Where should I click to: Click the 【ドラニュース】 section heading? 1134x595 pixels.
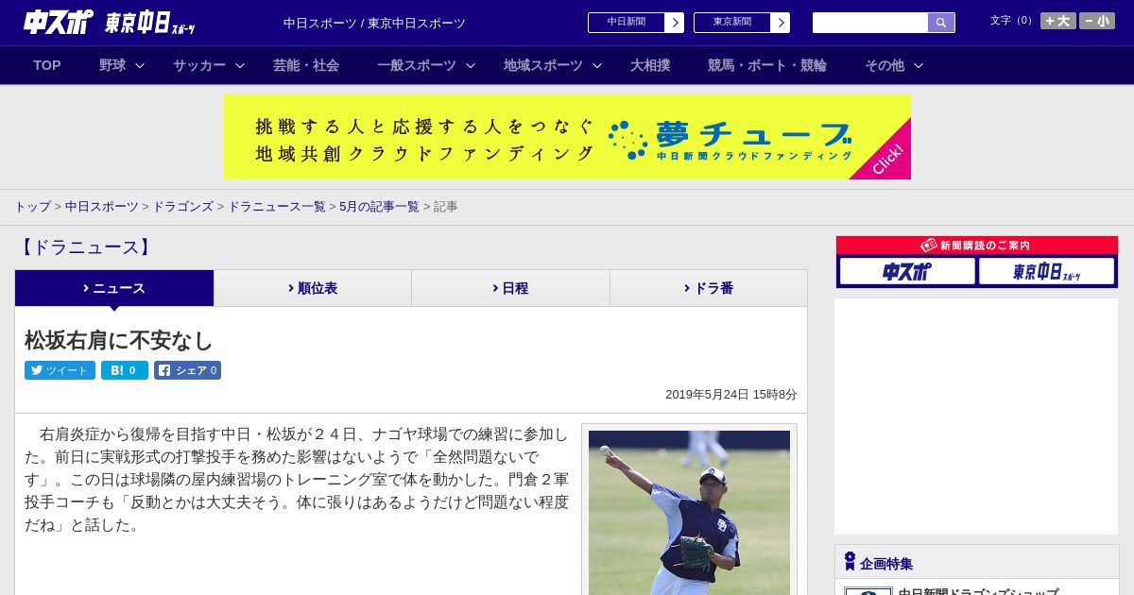point(84,247)
